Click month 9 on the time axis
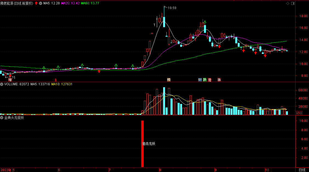Screen dimensions: 309x172 click(216, 170)
